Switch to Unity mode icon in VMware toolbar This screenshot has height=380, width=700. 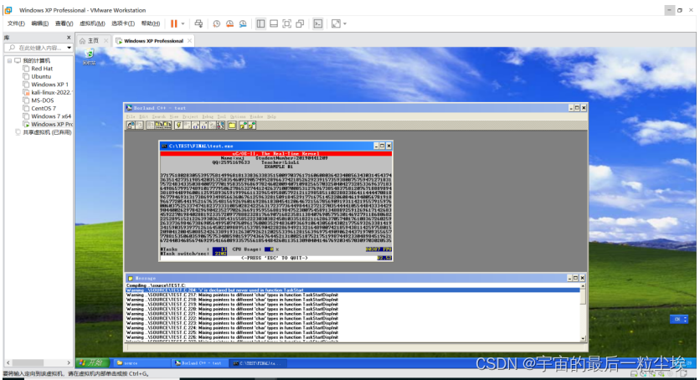click(x=300, y=23)
